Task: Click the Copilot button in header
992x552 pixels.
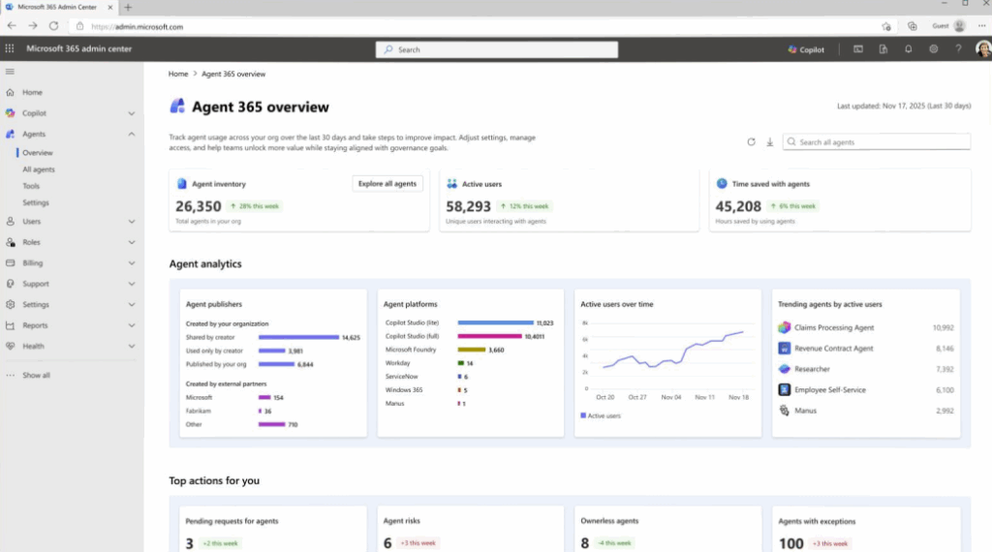Action: 806,49
